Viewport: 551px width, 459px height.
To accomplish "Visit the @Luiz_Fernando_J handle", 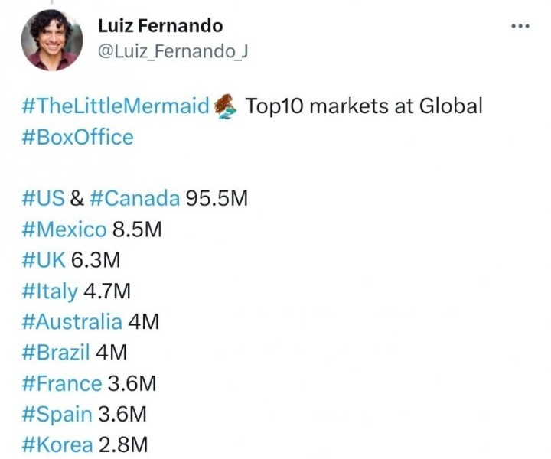I will pyautogui.click(x=172, y=51).
